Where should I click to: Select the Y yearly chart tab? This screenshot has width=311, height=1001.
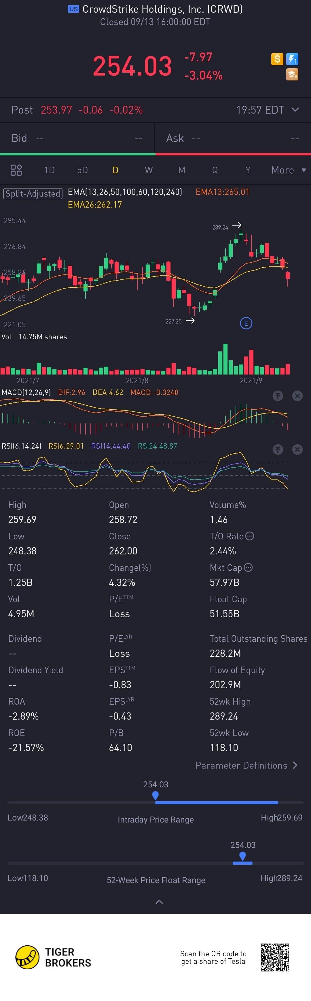click(x=248, y=170)
